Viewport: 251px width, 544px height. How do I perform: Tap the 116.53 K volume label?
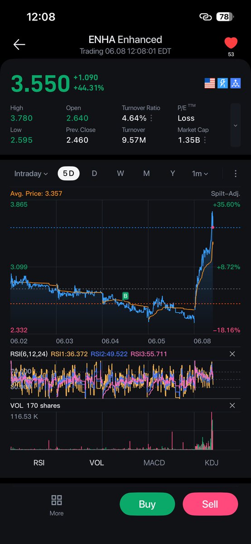tap(24, 416)
